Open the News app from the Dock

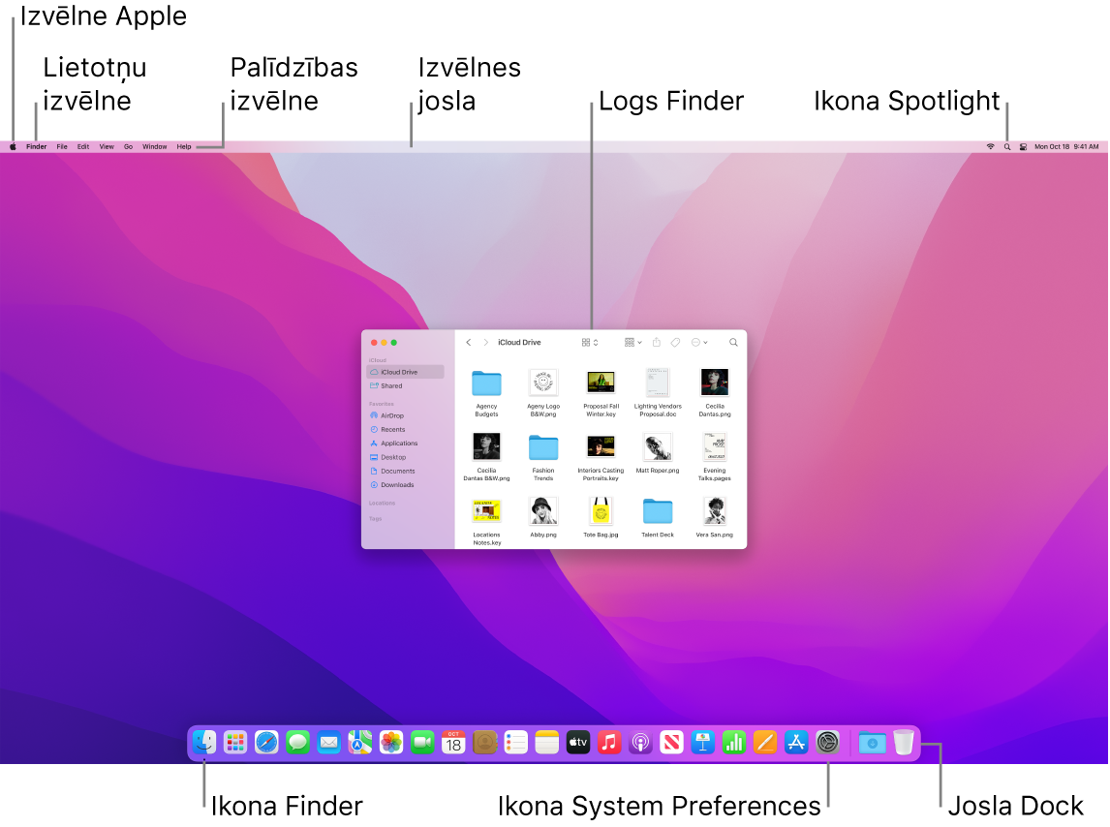pos(671,742)
